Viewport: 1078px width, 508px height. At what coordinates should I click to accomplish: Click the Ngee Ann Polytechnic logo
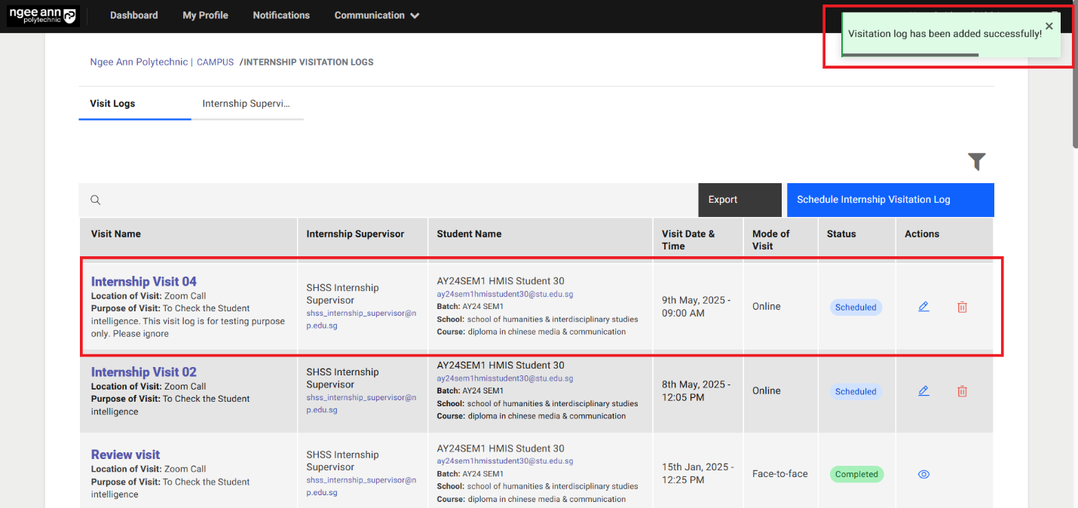click(43, 16)
